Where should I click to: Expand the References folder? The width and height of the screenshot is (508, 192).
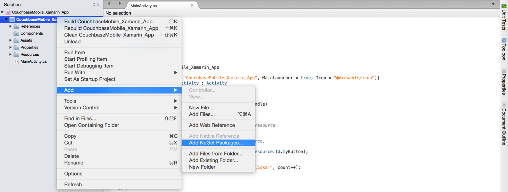click(10, 26)
